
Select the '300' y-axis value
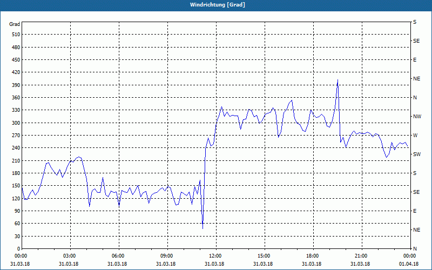pos(16,123)
